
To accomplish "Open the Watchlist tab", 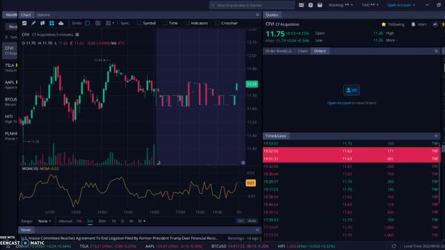I will (x=10, y=15).
